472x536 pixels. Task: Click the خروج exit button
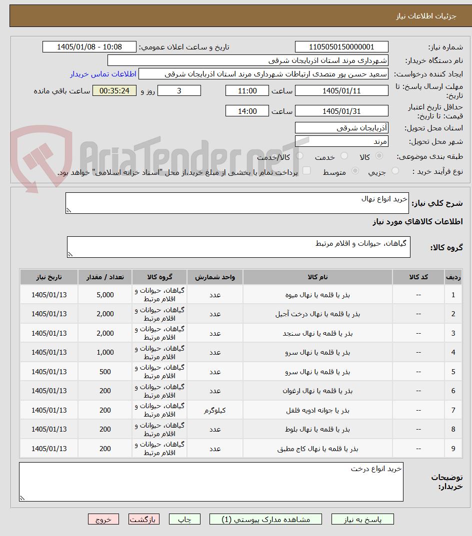(103, 519)
